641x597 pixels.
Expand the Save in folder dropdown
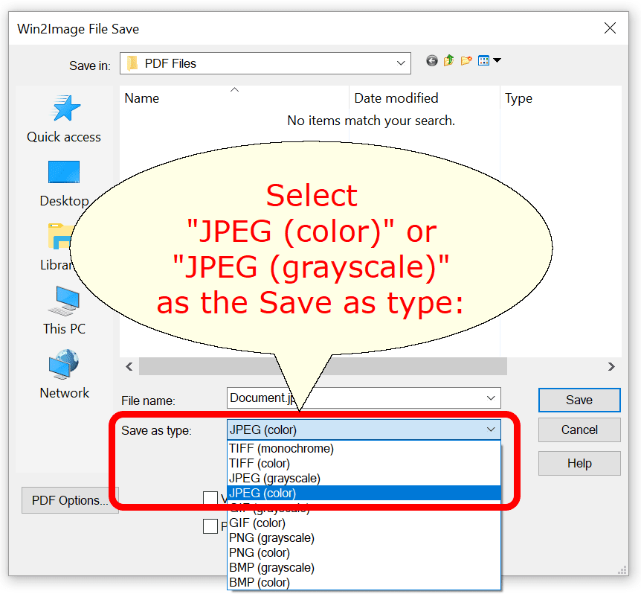click(402, 64)
